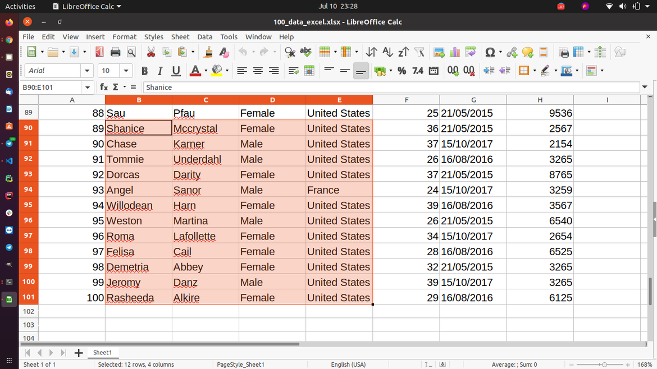
Task: Export the spreadsheet as PDF
Action: pyautogui.click(x=99, y=52)
